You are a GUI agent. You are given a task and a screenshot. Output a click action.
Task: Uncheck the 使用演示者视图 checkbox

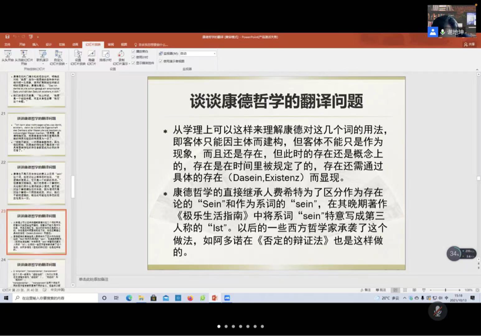(x=161, y=61)
